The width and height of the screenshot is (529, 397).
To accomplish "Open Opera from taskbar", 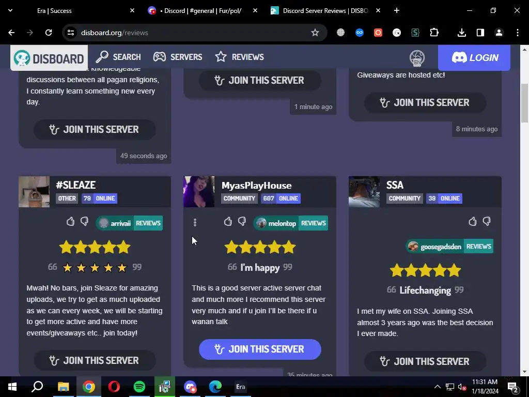I will pyautogui.click(x=114, y=387).
